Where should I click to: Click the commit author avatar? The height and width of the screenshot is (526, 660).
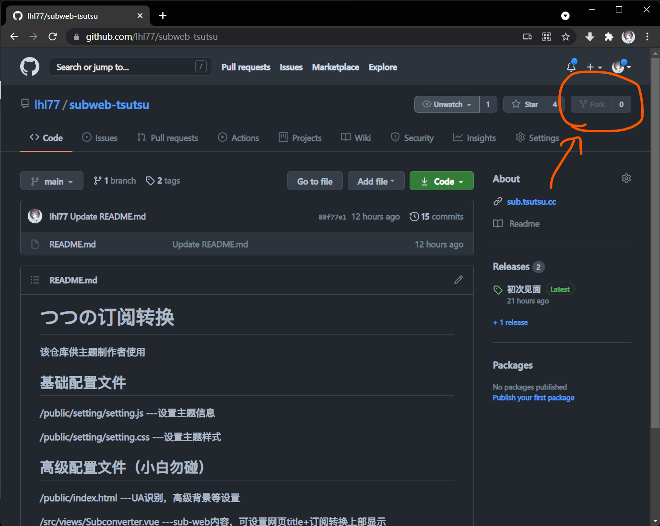click(35, 216)
